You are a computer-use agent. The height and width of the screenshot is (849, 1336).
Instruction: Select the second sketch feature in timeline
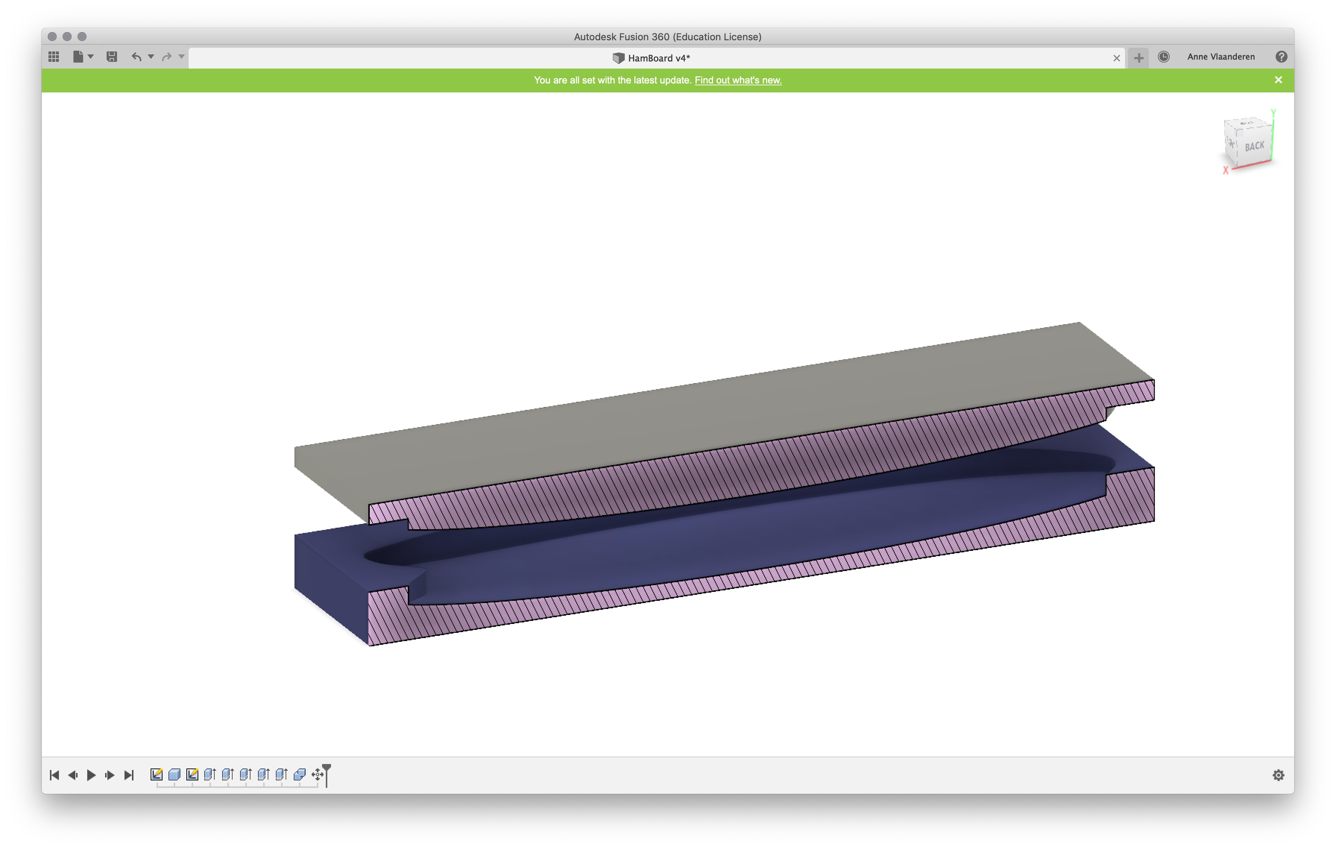coord(192,774)
